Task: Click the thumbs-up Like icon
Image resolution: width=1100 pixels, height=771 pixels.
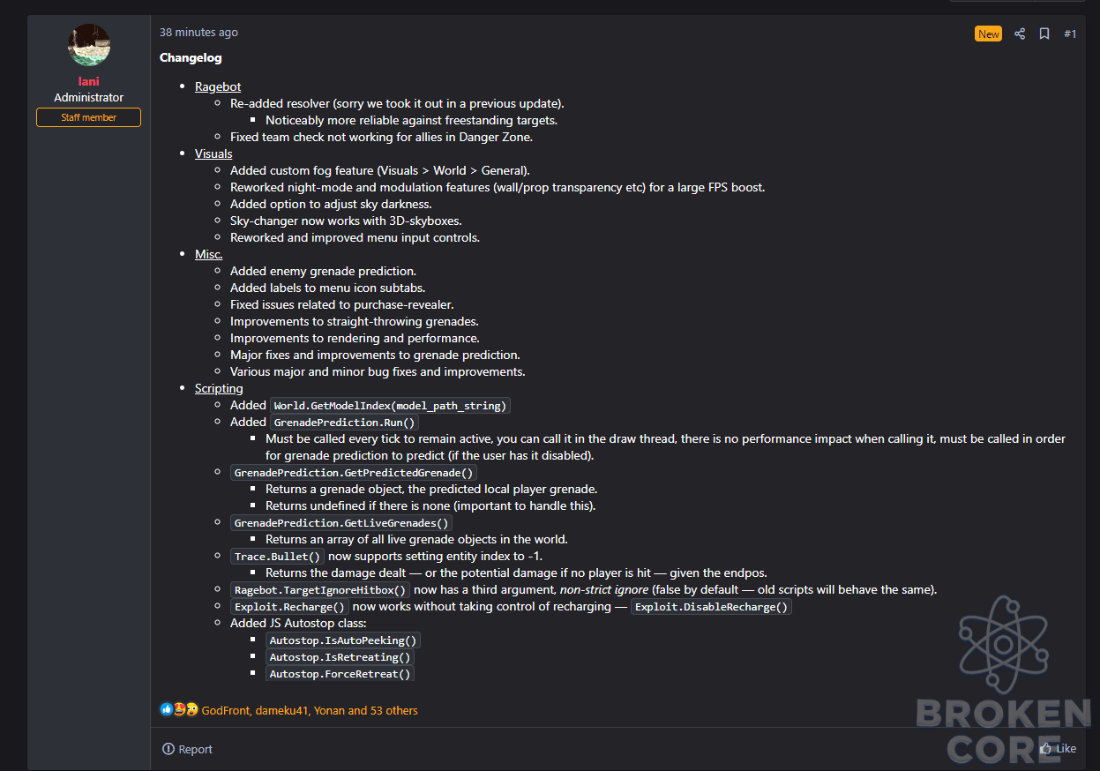Action: (1045, 748)
